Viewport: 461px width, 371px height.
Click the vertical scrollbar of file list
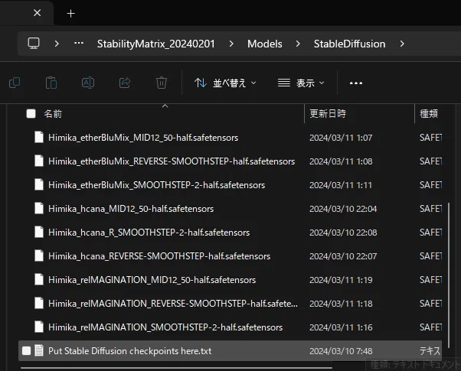pos(449,275)
